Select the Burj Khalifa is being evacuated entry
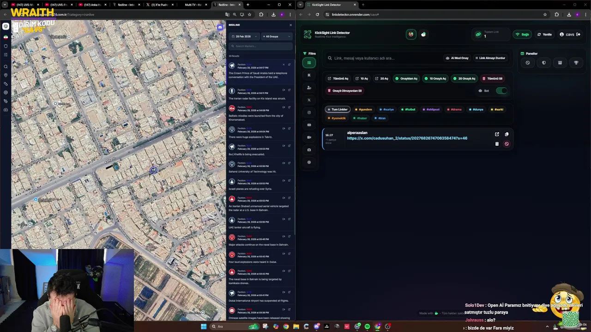This screenshot has width=591, height=332. 260,151
